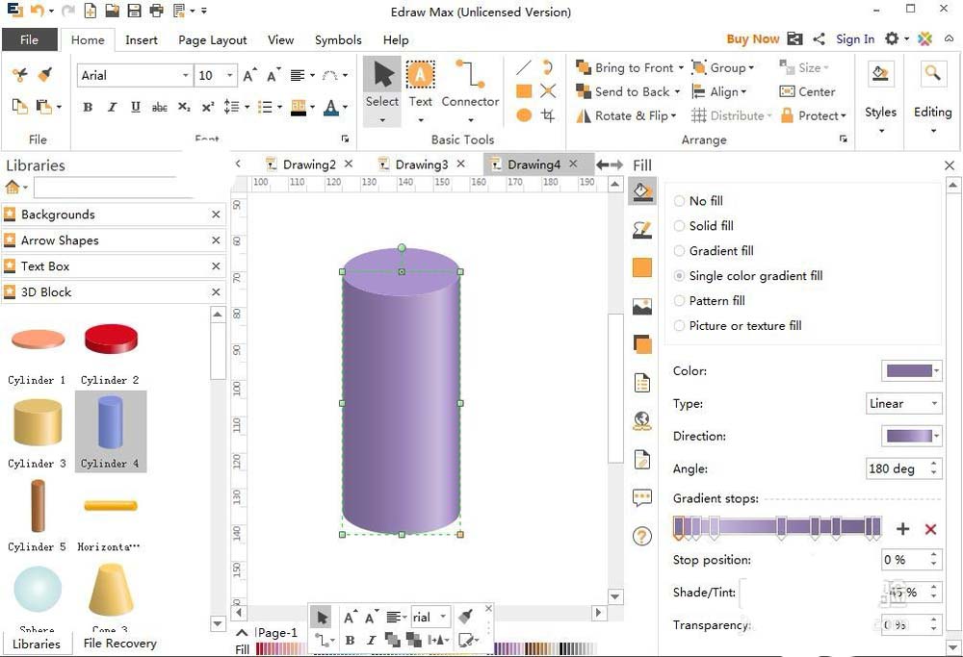Screen dimensions: 963x657
Task: Open the Color swatch in Fill panel
Action: coord(912,370)
